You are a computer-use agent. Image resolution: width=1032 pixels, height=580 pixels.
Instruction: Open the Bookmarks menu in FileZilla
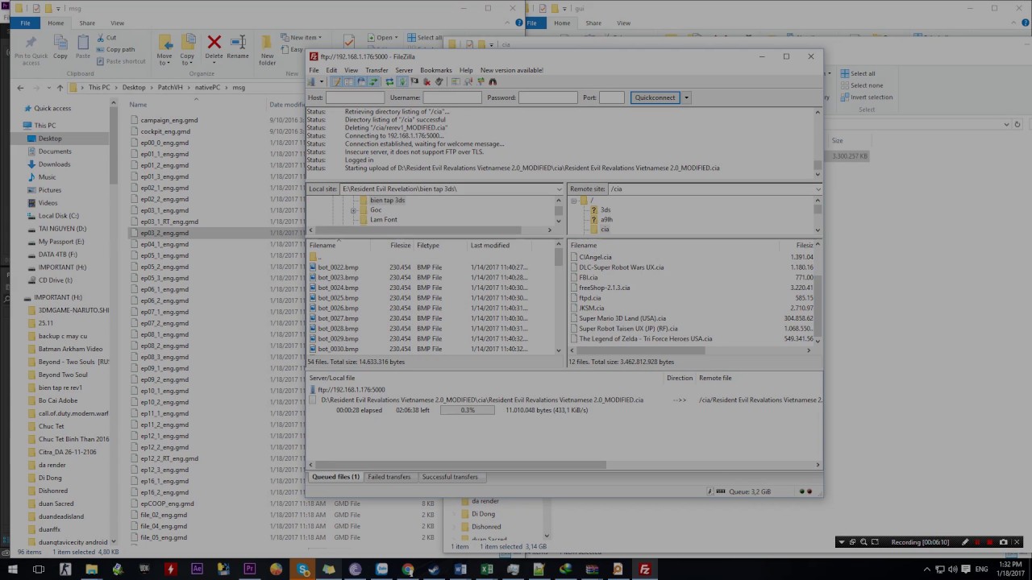[x=435, y=70]
